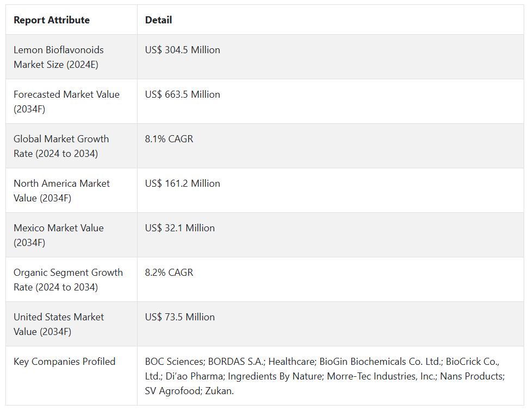The height and width of the screenshot is (411, 528).
Task: Select the Organic Segment Growth Rate cell
Action: click(x=68, y=280)
